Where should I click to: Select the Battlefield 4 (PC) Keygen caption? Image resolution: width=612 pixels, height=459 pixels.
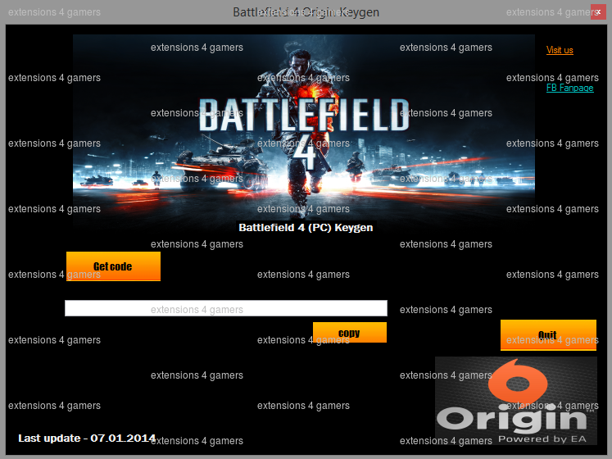click(306, 227)
